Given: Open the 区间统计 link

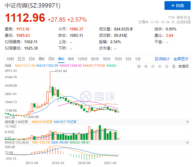Looking at the screenshot, I should pyautogui.click(x=162, y=59).
